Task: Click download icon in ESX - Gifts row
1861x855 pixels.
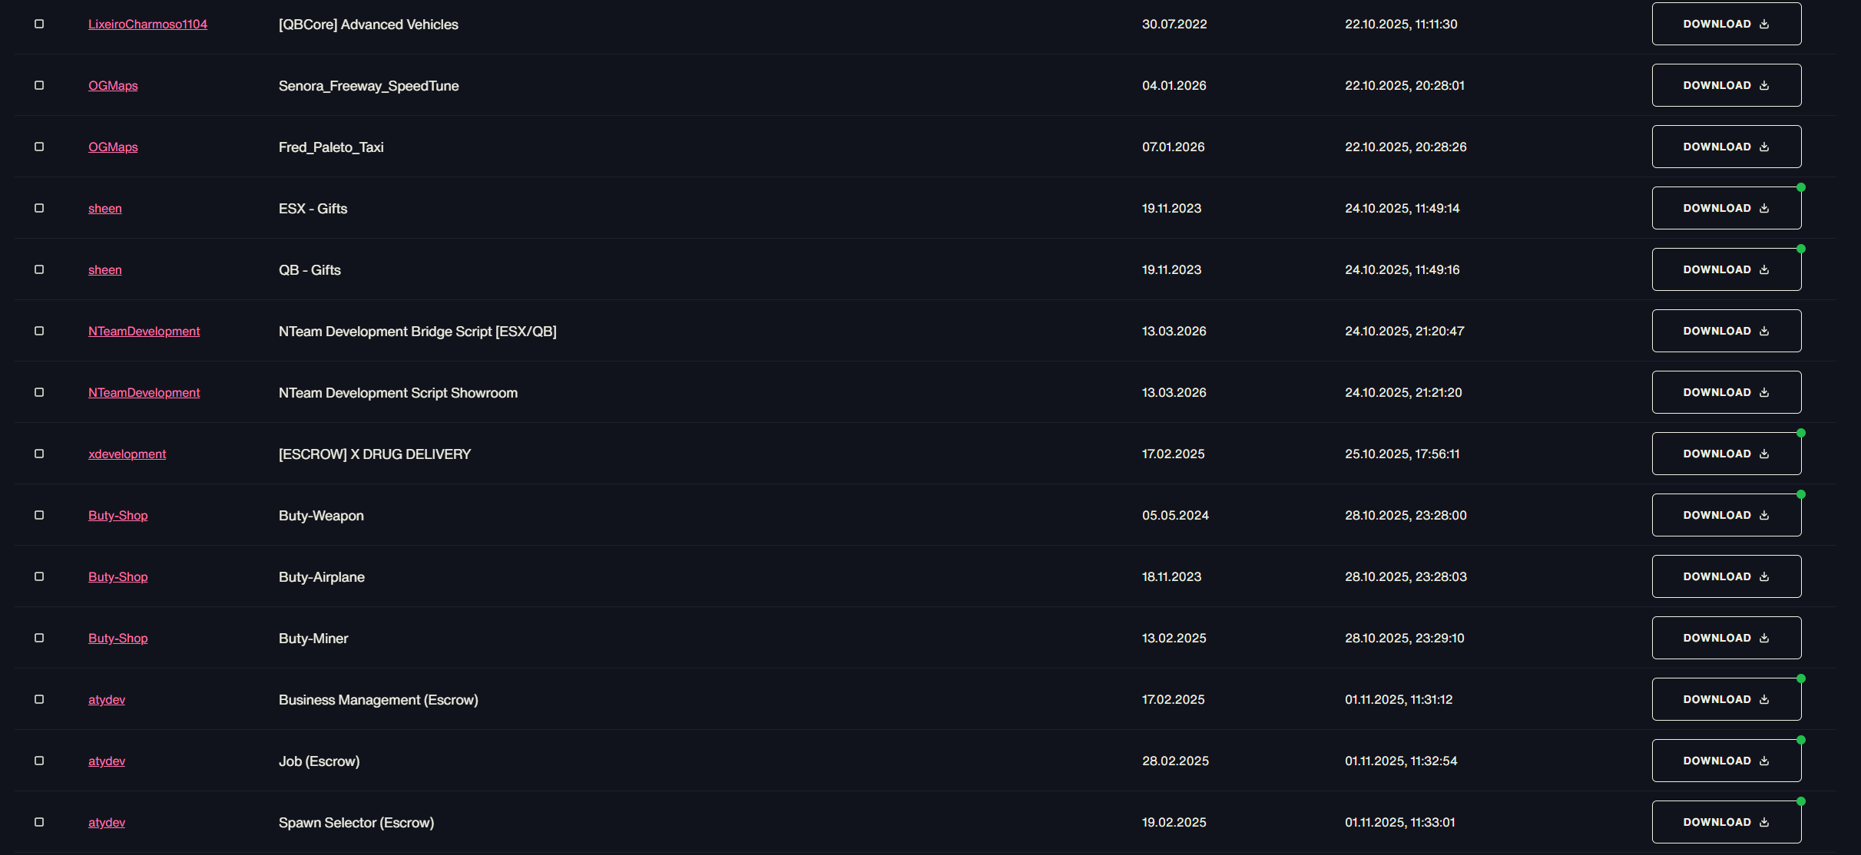Action: point(1764,208)
